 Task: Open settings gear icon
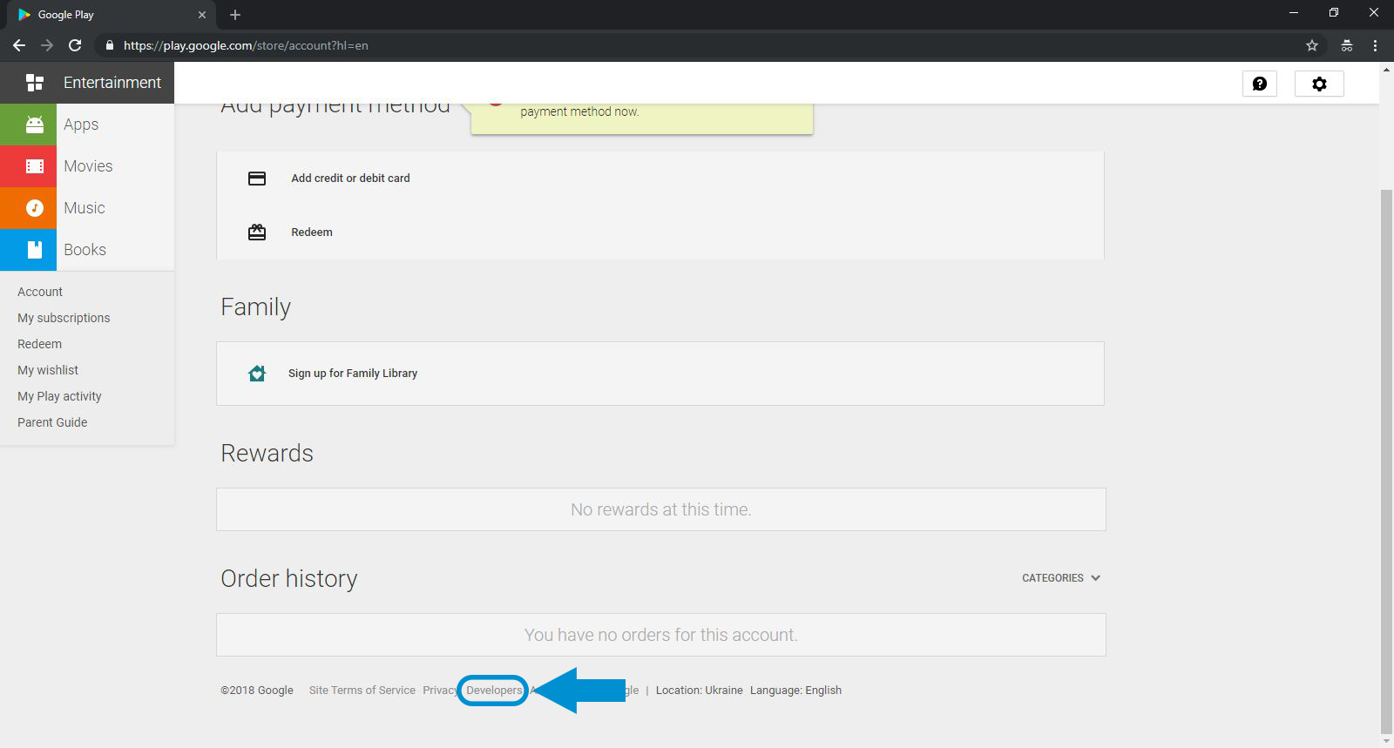click(x=1319, y=84)
